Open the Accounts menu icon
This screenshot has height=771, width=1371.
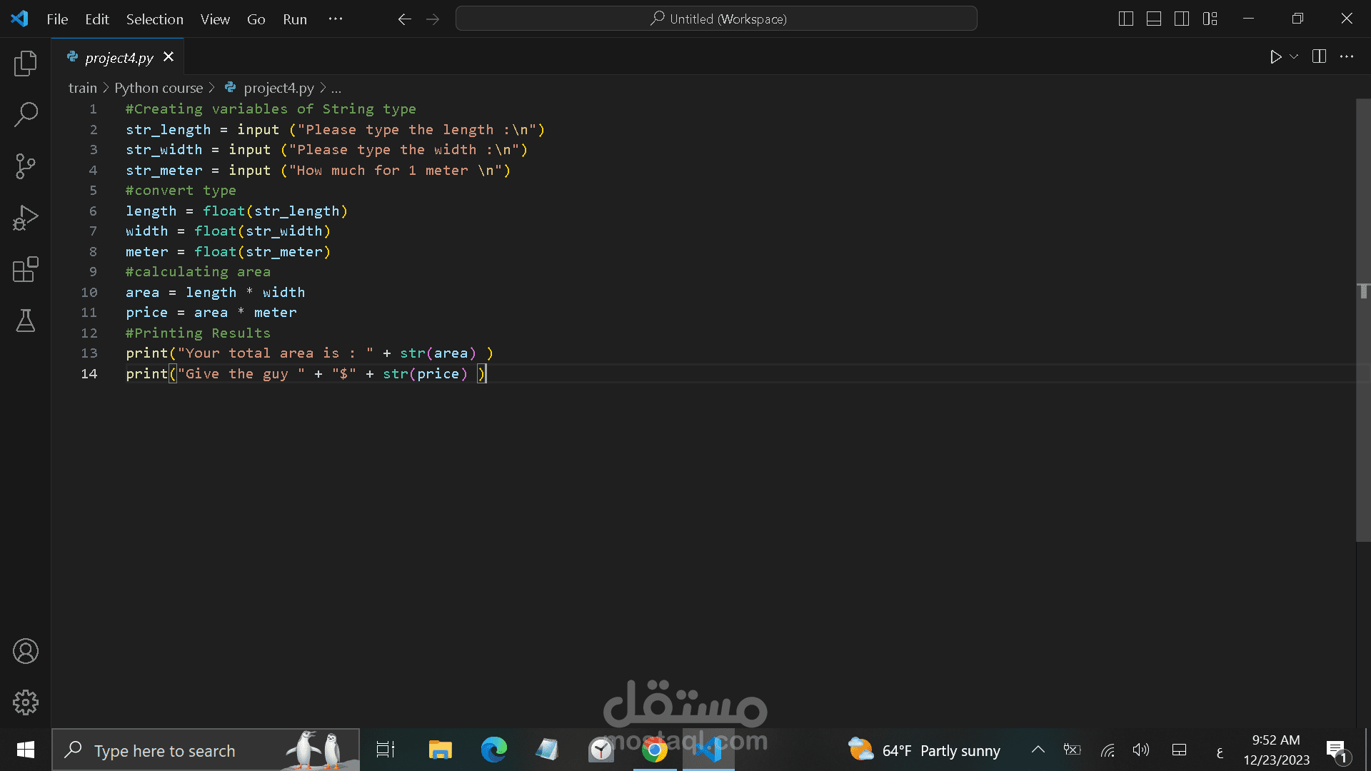click(x=26, y=651)
